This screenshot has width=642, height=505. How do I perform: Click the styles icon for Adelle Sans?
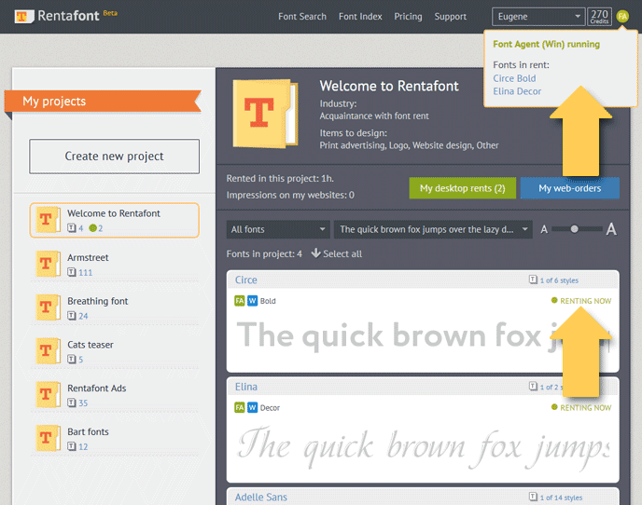tap(533, 497)
